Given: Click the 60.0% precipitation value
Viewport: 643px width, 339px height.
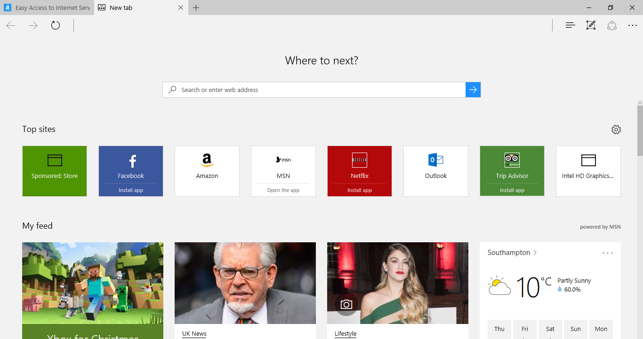Looking at the screenshot, I should [x=572, y=290].
